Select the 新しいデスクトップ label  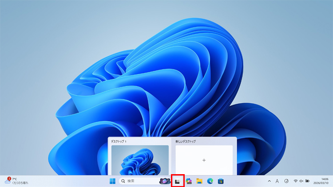pyautogui.click(x=186, y=141)
